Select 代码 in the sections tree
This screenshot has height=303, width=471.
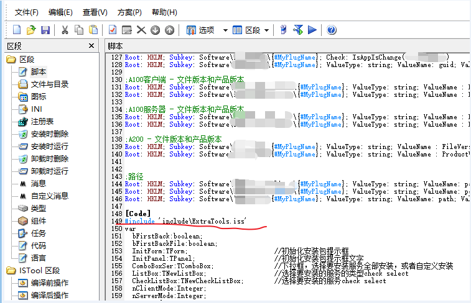[38, 246]
